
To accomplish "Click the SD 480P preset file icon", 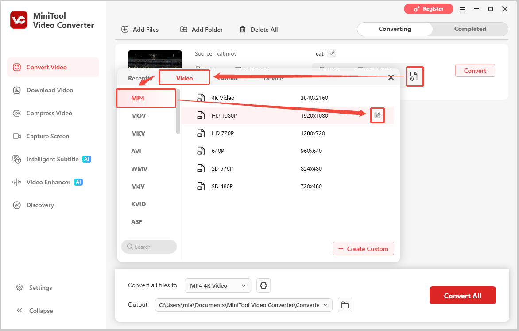I will point(201,186).
